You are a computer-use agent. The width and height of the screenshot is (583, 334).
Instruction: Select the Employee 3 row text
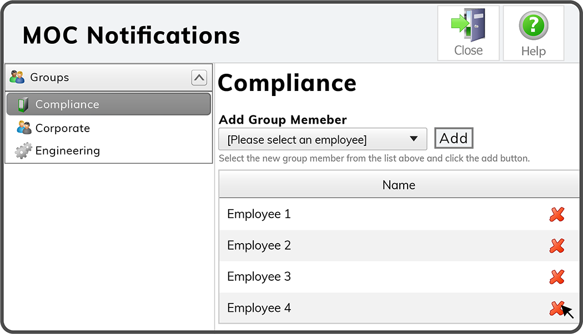point(259,276)
